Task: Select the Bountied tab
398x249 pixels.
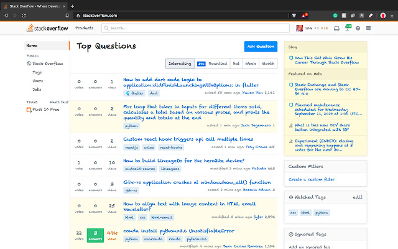Action: 212,63
